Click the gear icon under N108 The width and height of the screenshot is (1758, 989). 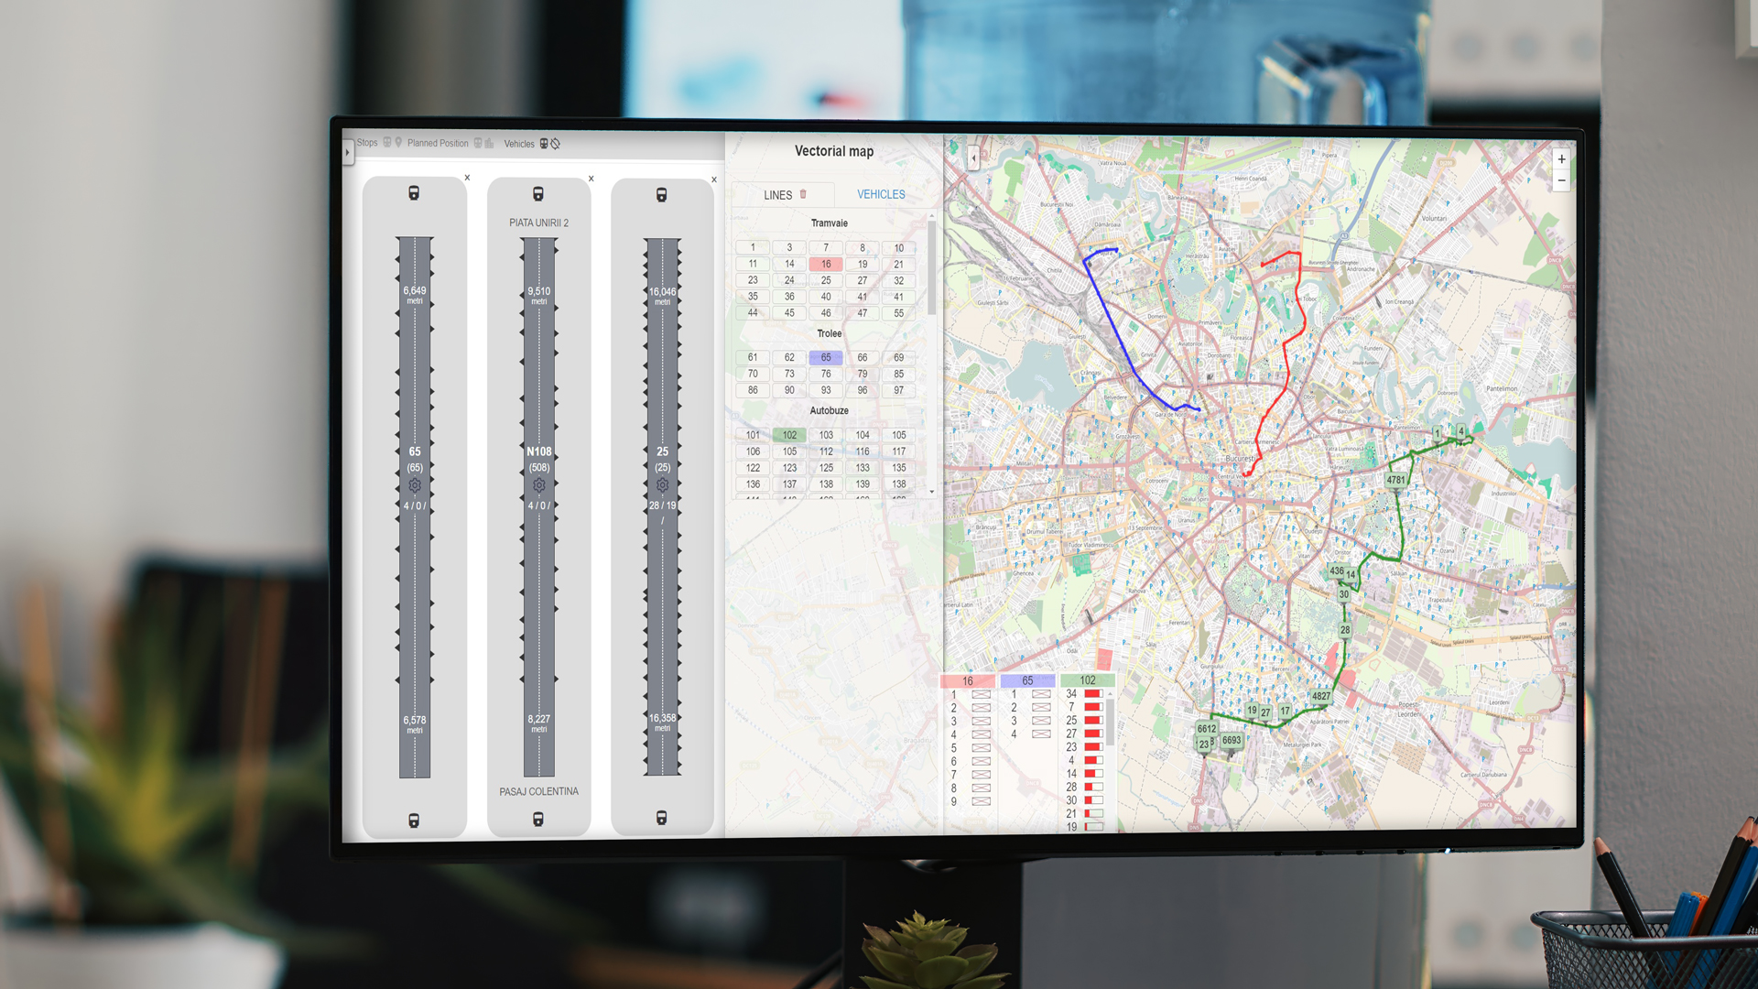539,485
